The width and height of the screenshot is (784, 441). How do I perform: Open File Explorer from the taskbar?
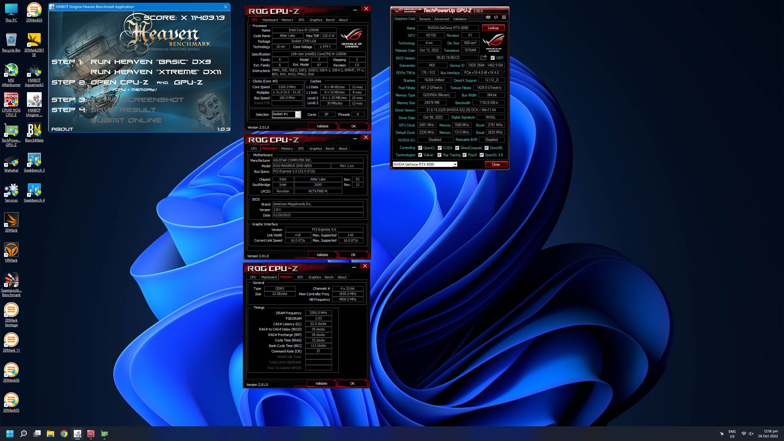coord(51,434)
